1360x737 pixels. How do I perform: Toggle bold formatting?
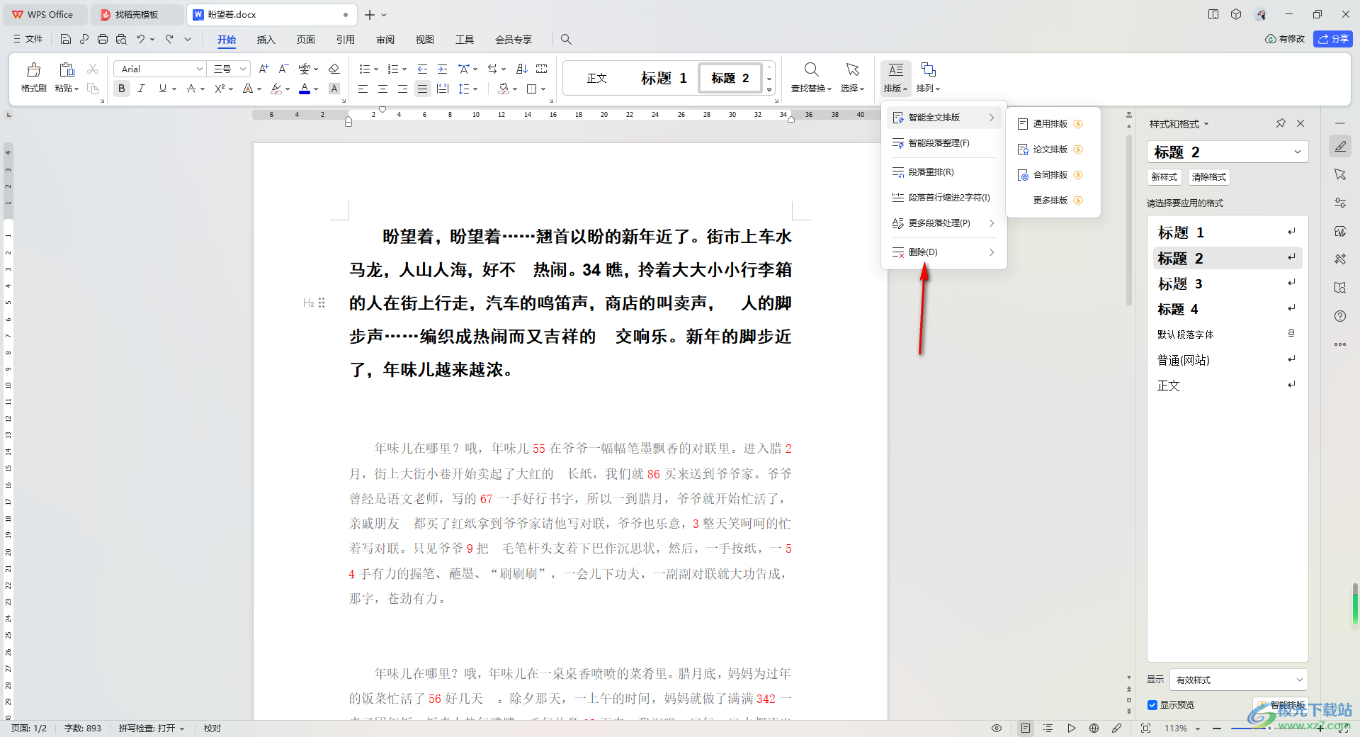tap(122, 89)
